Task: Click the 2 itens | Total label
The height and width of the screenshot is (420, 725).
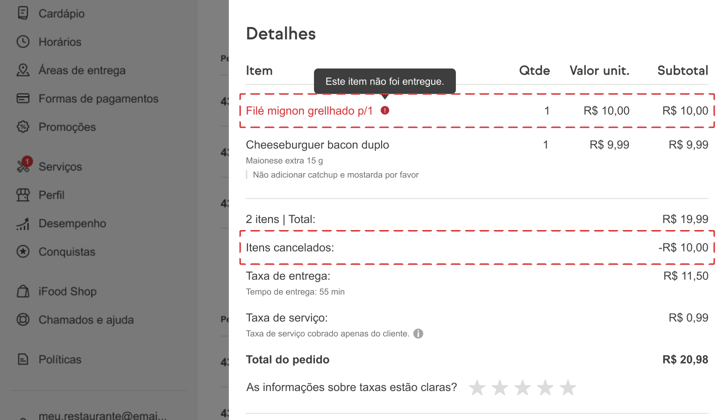Action: tap(281, 219)
